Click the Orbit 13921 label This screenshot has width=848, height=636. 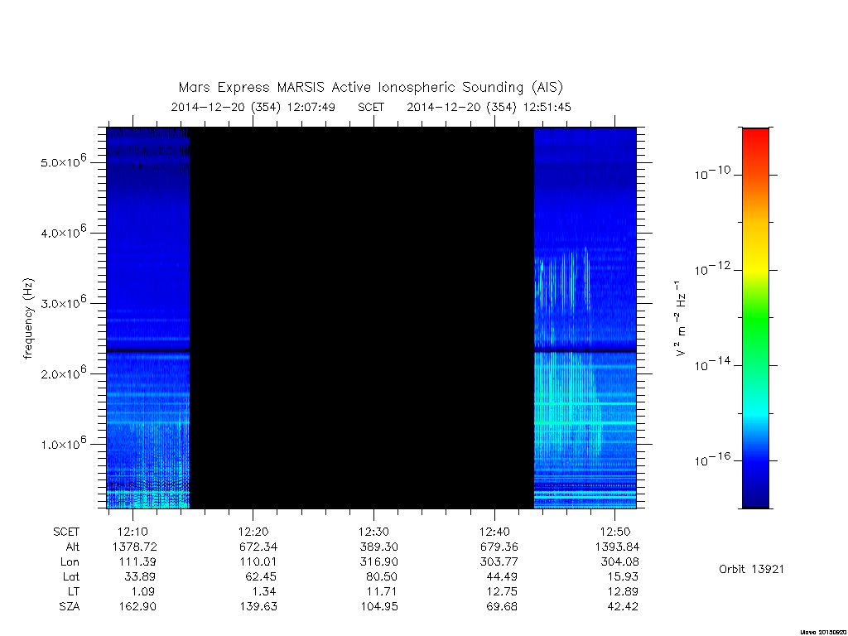(751, 569)
